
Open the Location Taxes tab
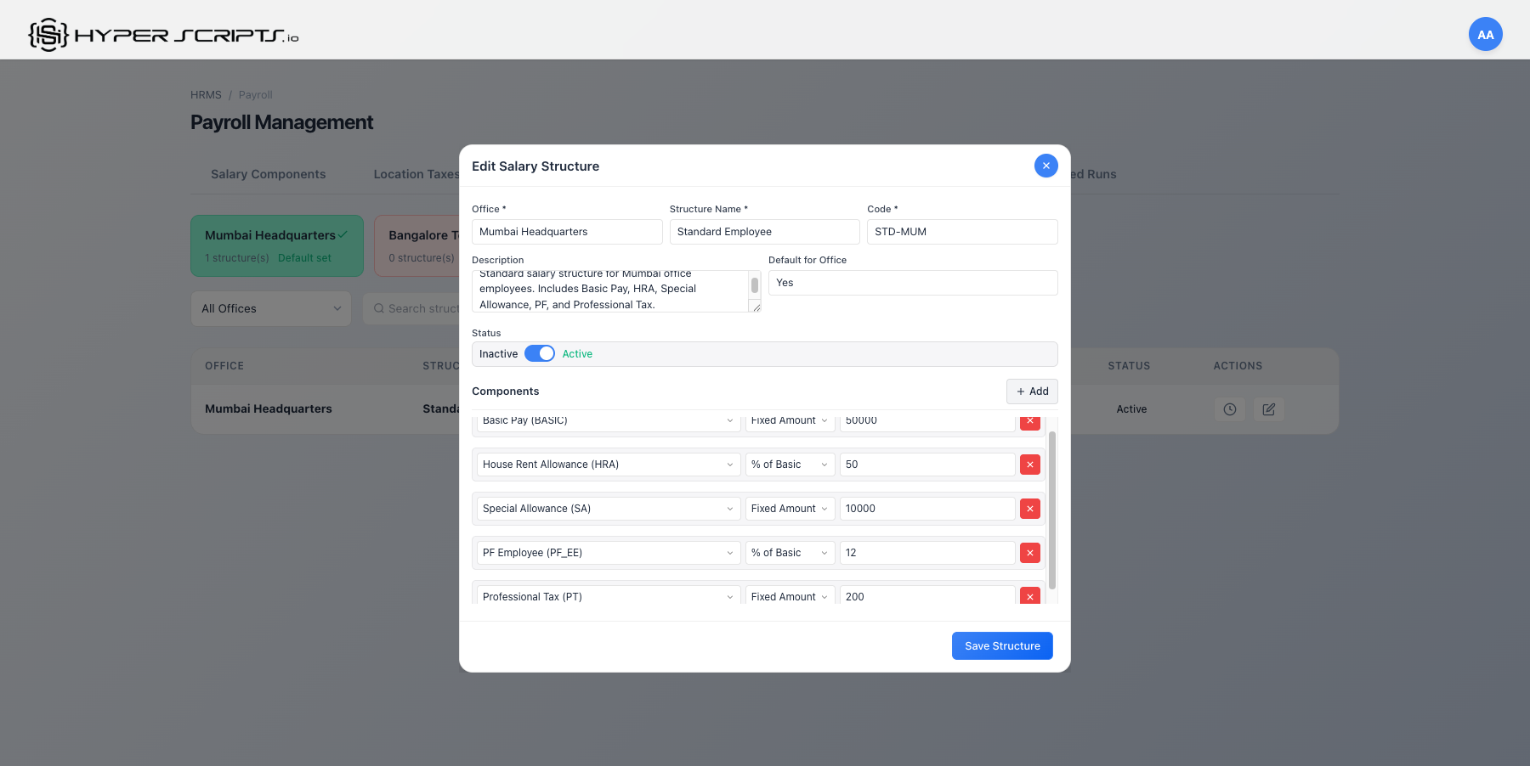pos(416,174)
